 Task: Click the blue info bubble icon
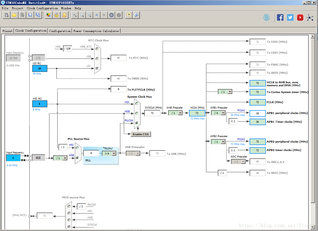click(x=136, y=15)
